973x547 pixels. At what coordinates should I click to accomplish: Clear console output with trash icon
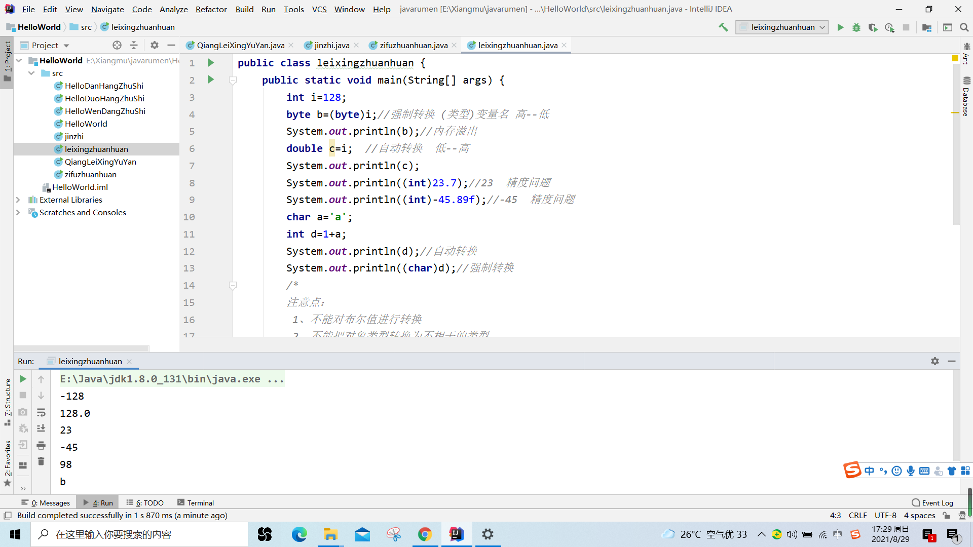tap(41, 462)
